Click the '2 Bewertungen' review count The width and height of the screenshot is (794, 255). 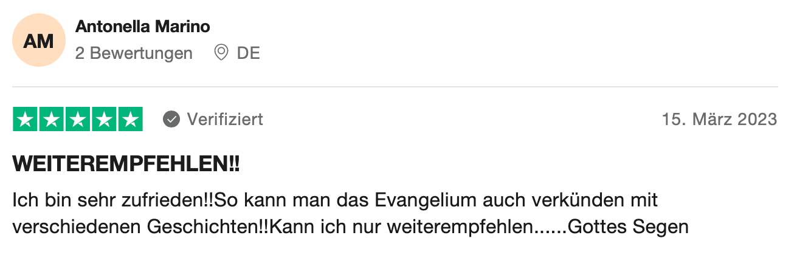coord(134,53)
